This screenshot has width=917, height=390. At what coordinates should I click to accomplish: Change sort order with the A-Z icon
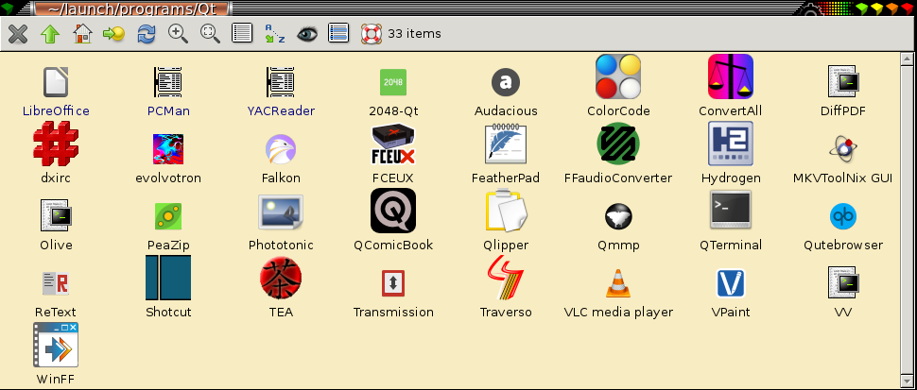(274, 33)
